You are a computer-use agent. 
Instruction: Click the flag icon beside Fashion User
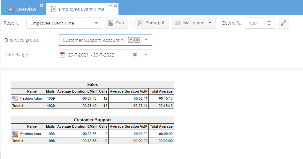(x=15, y=133)
